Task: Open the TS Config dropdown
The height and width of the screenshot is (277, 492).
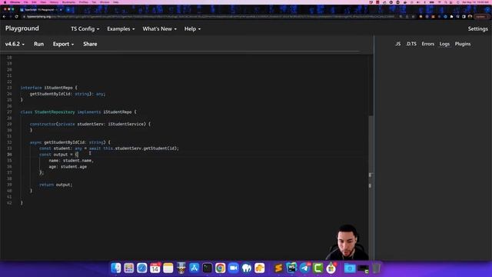Action: 85,29
